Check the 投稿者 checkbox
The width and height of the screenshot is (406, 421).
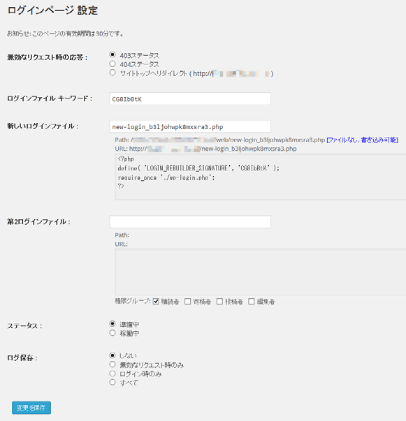pos(219,302)
